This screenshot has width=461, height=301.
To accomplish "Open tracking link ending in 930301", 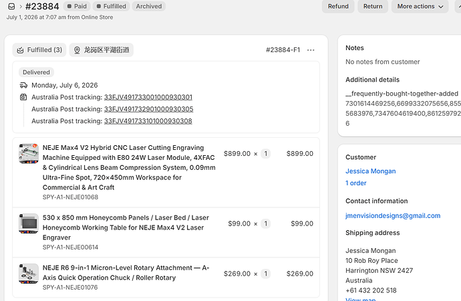I will tap(148, 97).
